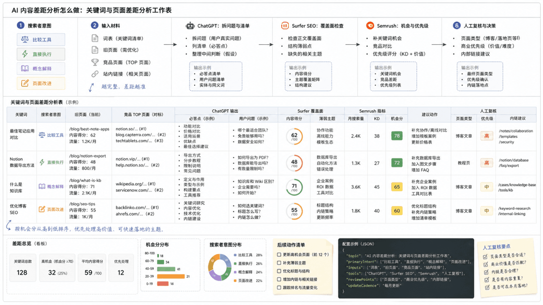Select the 比较工具 intent button at top left
This screenshot has height=305, width=543.
(41, 40)
